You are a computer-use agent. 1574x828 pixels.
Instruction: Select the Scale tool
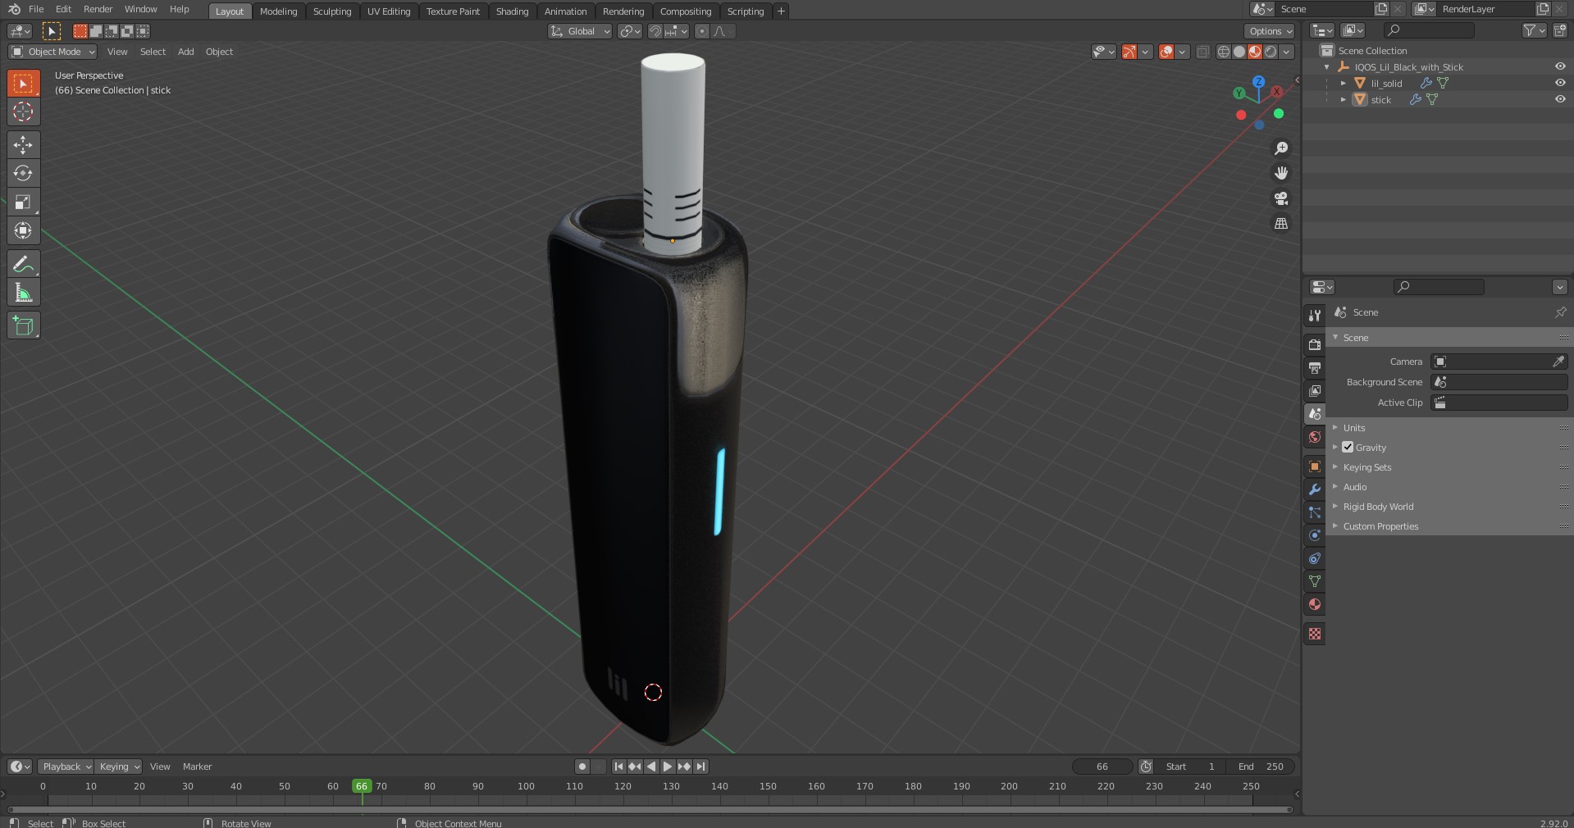[23, 202]
